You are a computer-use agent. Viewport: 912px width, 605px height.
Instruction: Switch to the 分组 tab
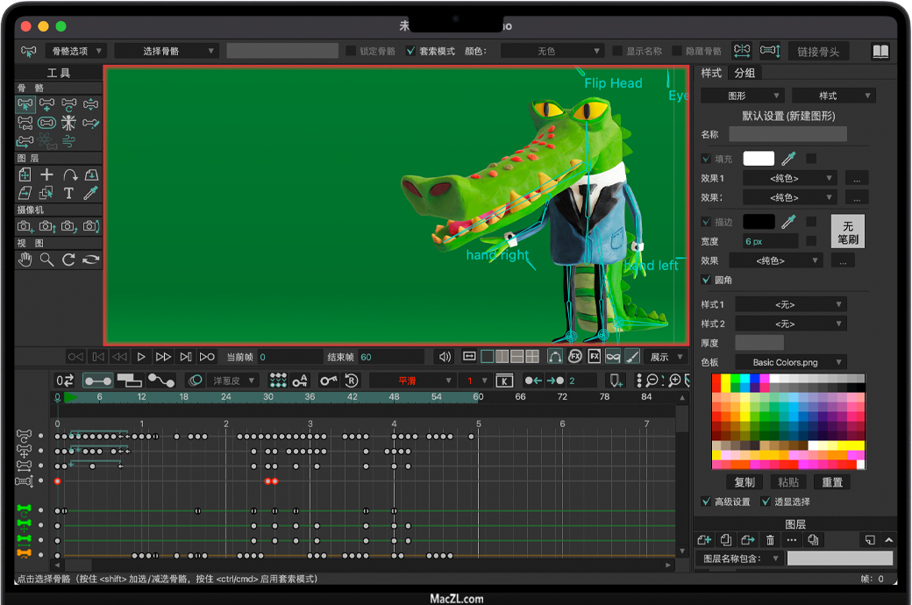click(745, 73)
